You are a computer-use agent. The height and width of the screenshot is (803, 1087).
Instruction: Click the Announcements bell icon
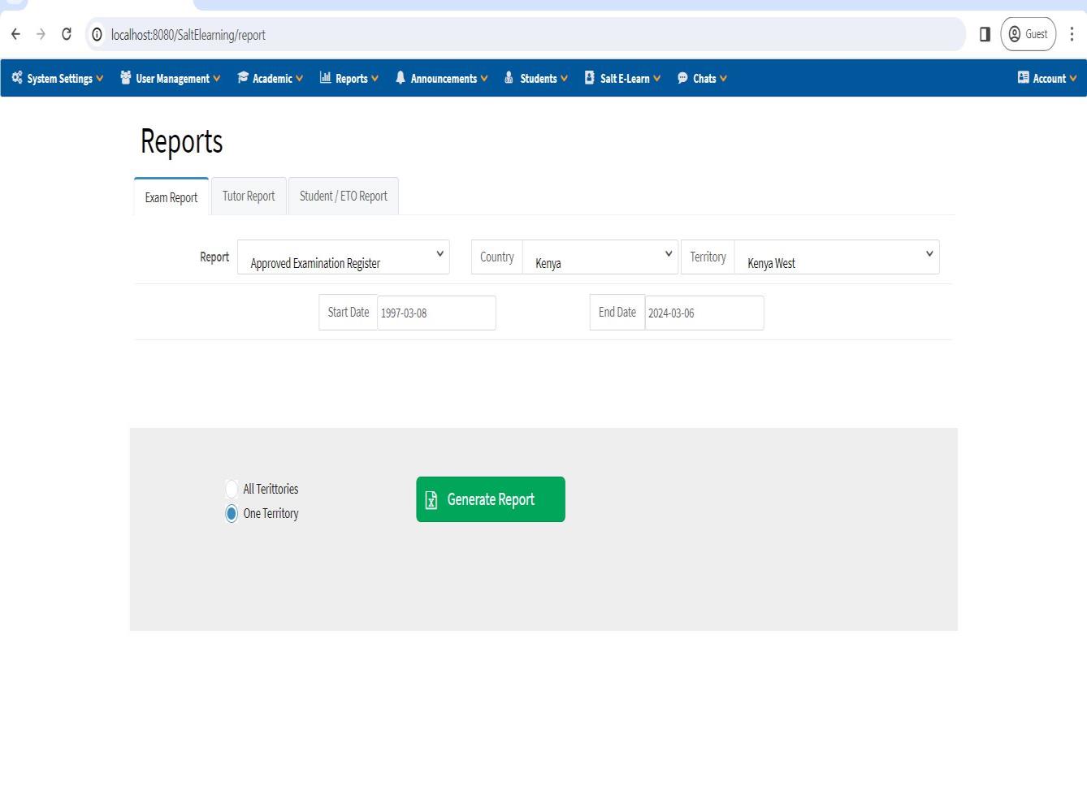(401, 78)
